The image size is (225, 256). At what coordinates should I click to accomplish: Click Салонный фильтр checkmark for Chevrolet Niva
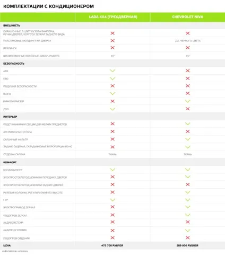pyautogui.click(x=188, y=139)
